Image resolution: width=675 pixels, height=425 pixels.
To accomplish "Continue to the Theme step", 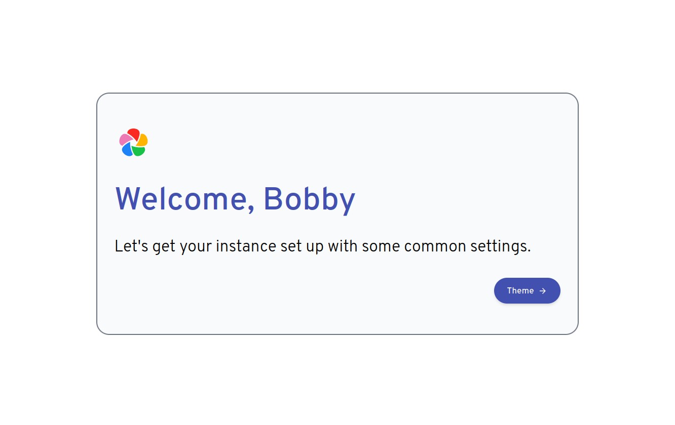I will pos(527,291).
